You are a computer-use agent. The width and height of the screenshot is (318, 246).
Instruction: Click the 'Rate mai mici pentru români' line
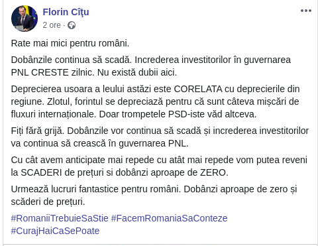(70, 43)
